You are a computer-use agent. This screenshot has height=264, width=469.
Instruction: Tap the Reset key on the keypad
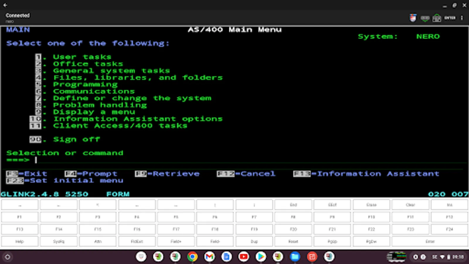click(293, 242)
